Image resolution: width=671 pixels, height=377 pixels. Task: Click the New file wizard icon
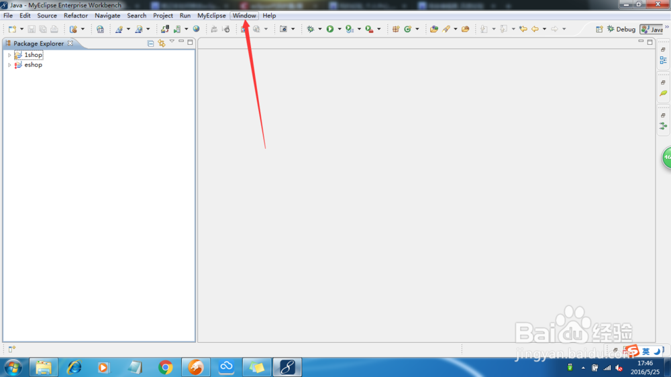12,29
